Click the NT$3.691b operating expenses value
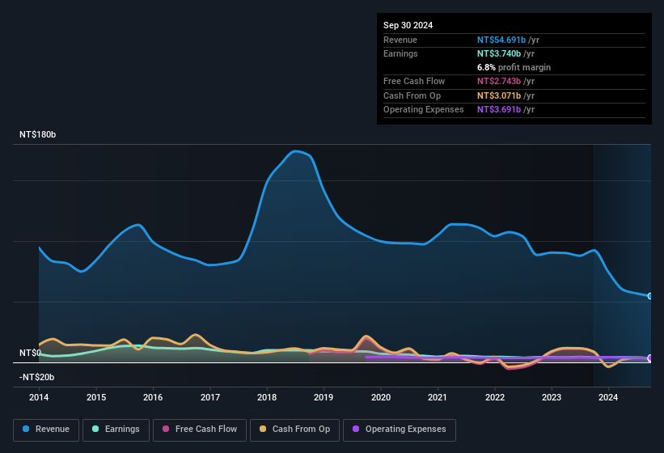 point(499,110)
